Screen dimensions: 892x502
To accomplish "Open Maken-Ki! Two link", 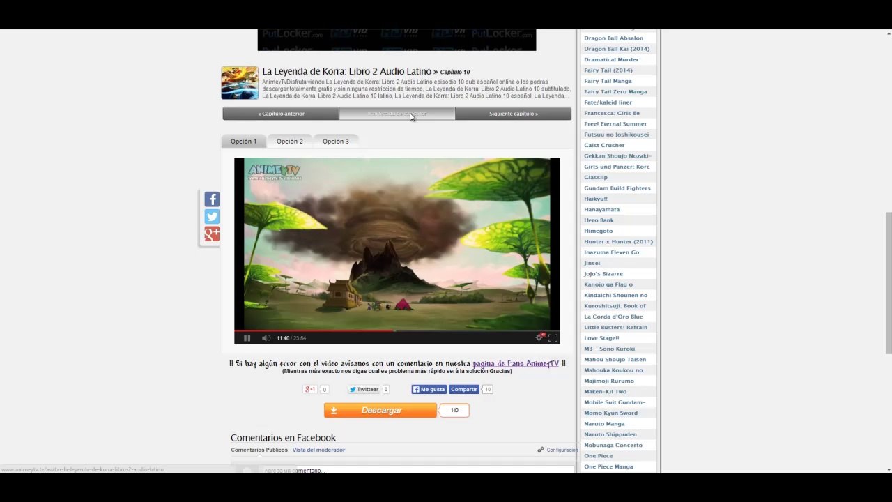I will (605, 392).
